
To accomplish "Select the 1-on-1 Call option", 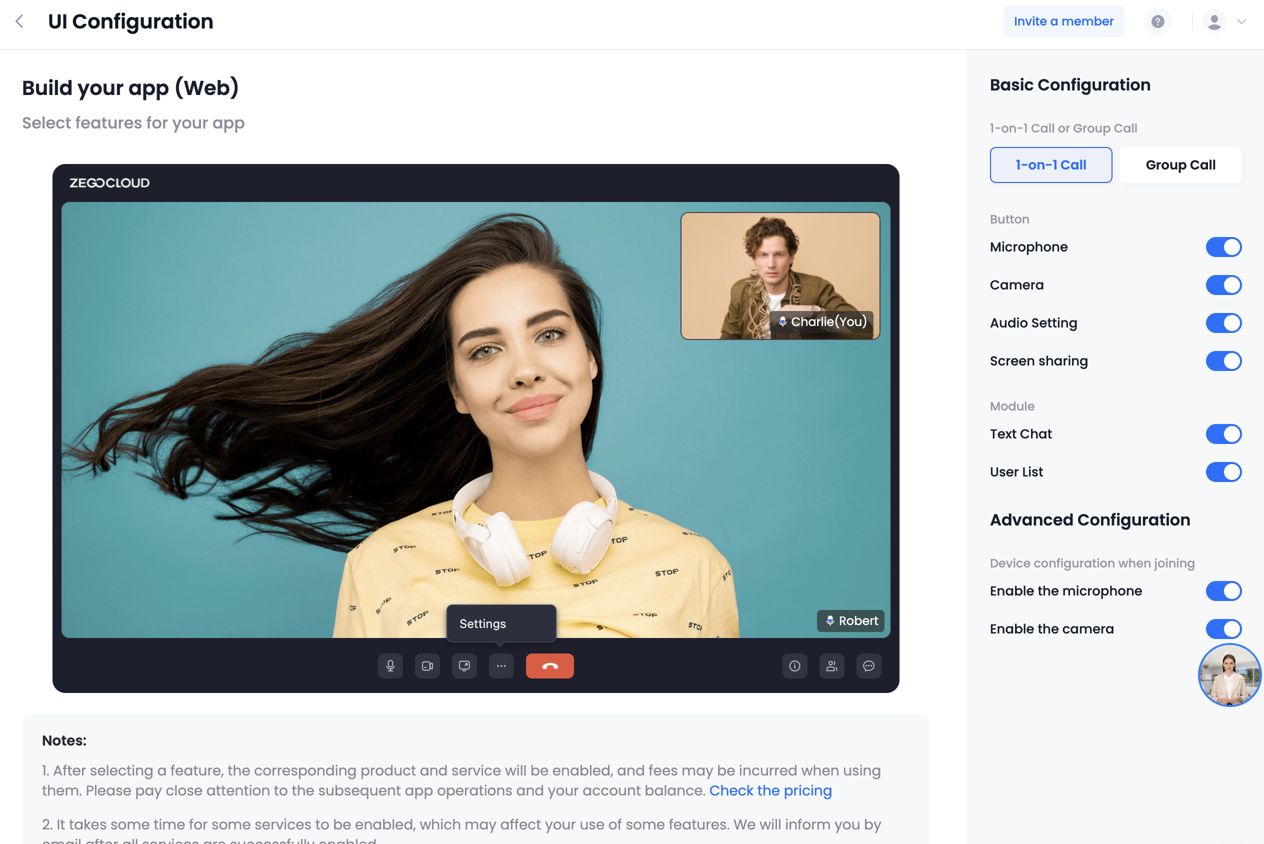I will coord(1050,164).
